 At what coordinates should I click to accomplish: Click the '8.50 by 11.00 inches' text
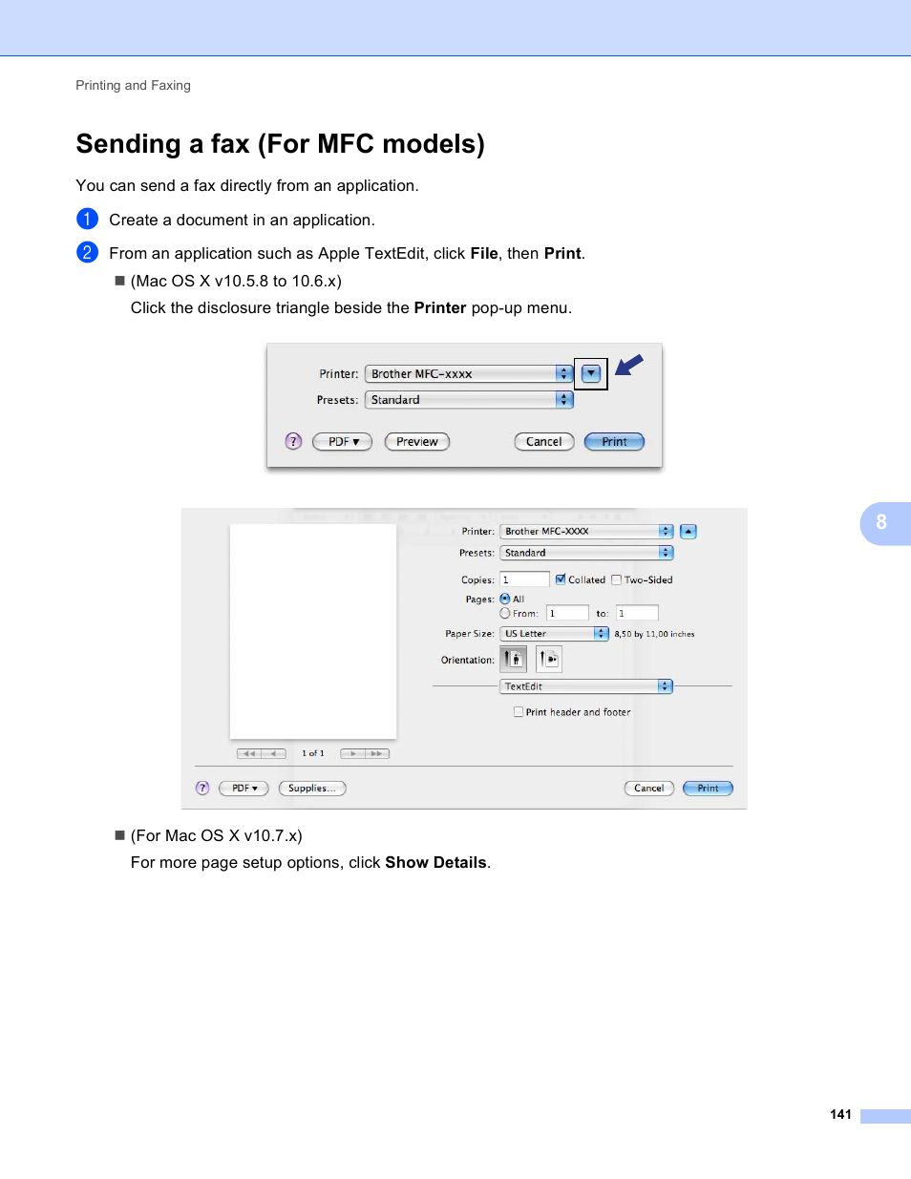click(654, 634)
